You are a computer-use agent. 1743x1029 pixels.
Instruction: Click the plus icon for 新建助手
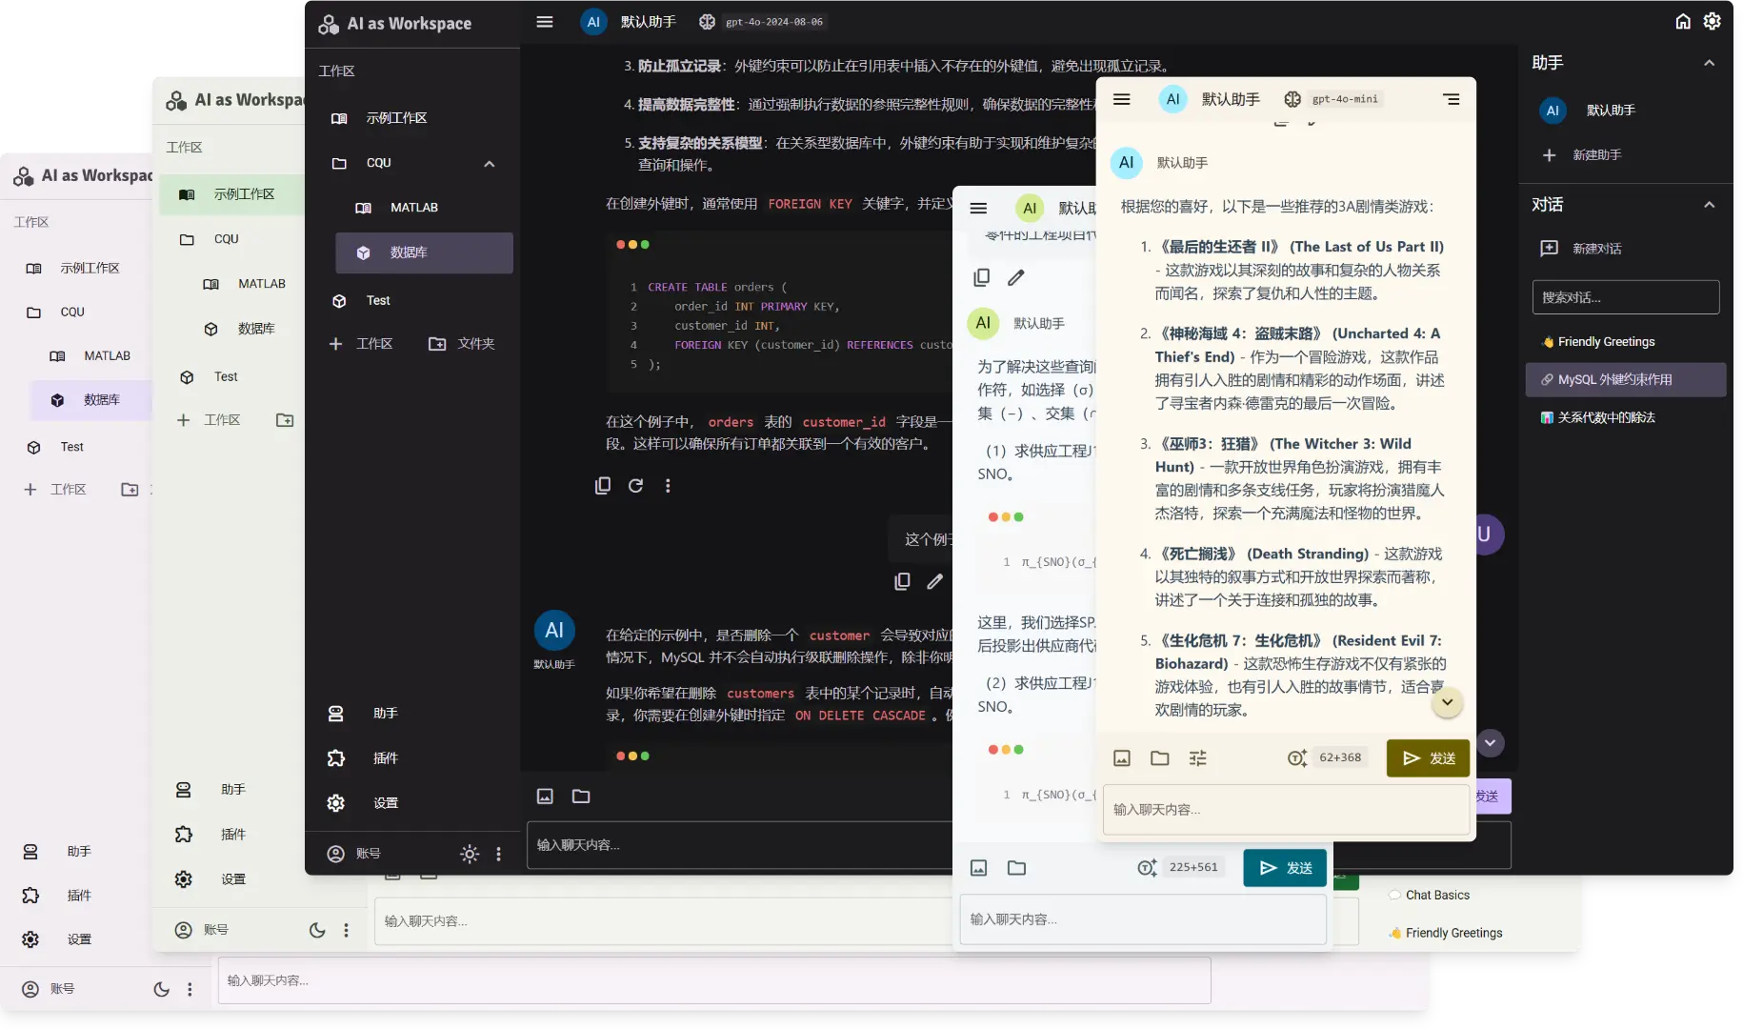point(1550,155)
